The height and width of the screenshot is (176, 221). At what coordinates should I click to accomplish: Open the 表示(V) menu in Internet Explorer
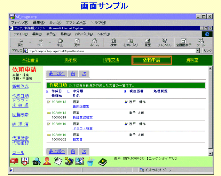point(51,34)
